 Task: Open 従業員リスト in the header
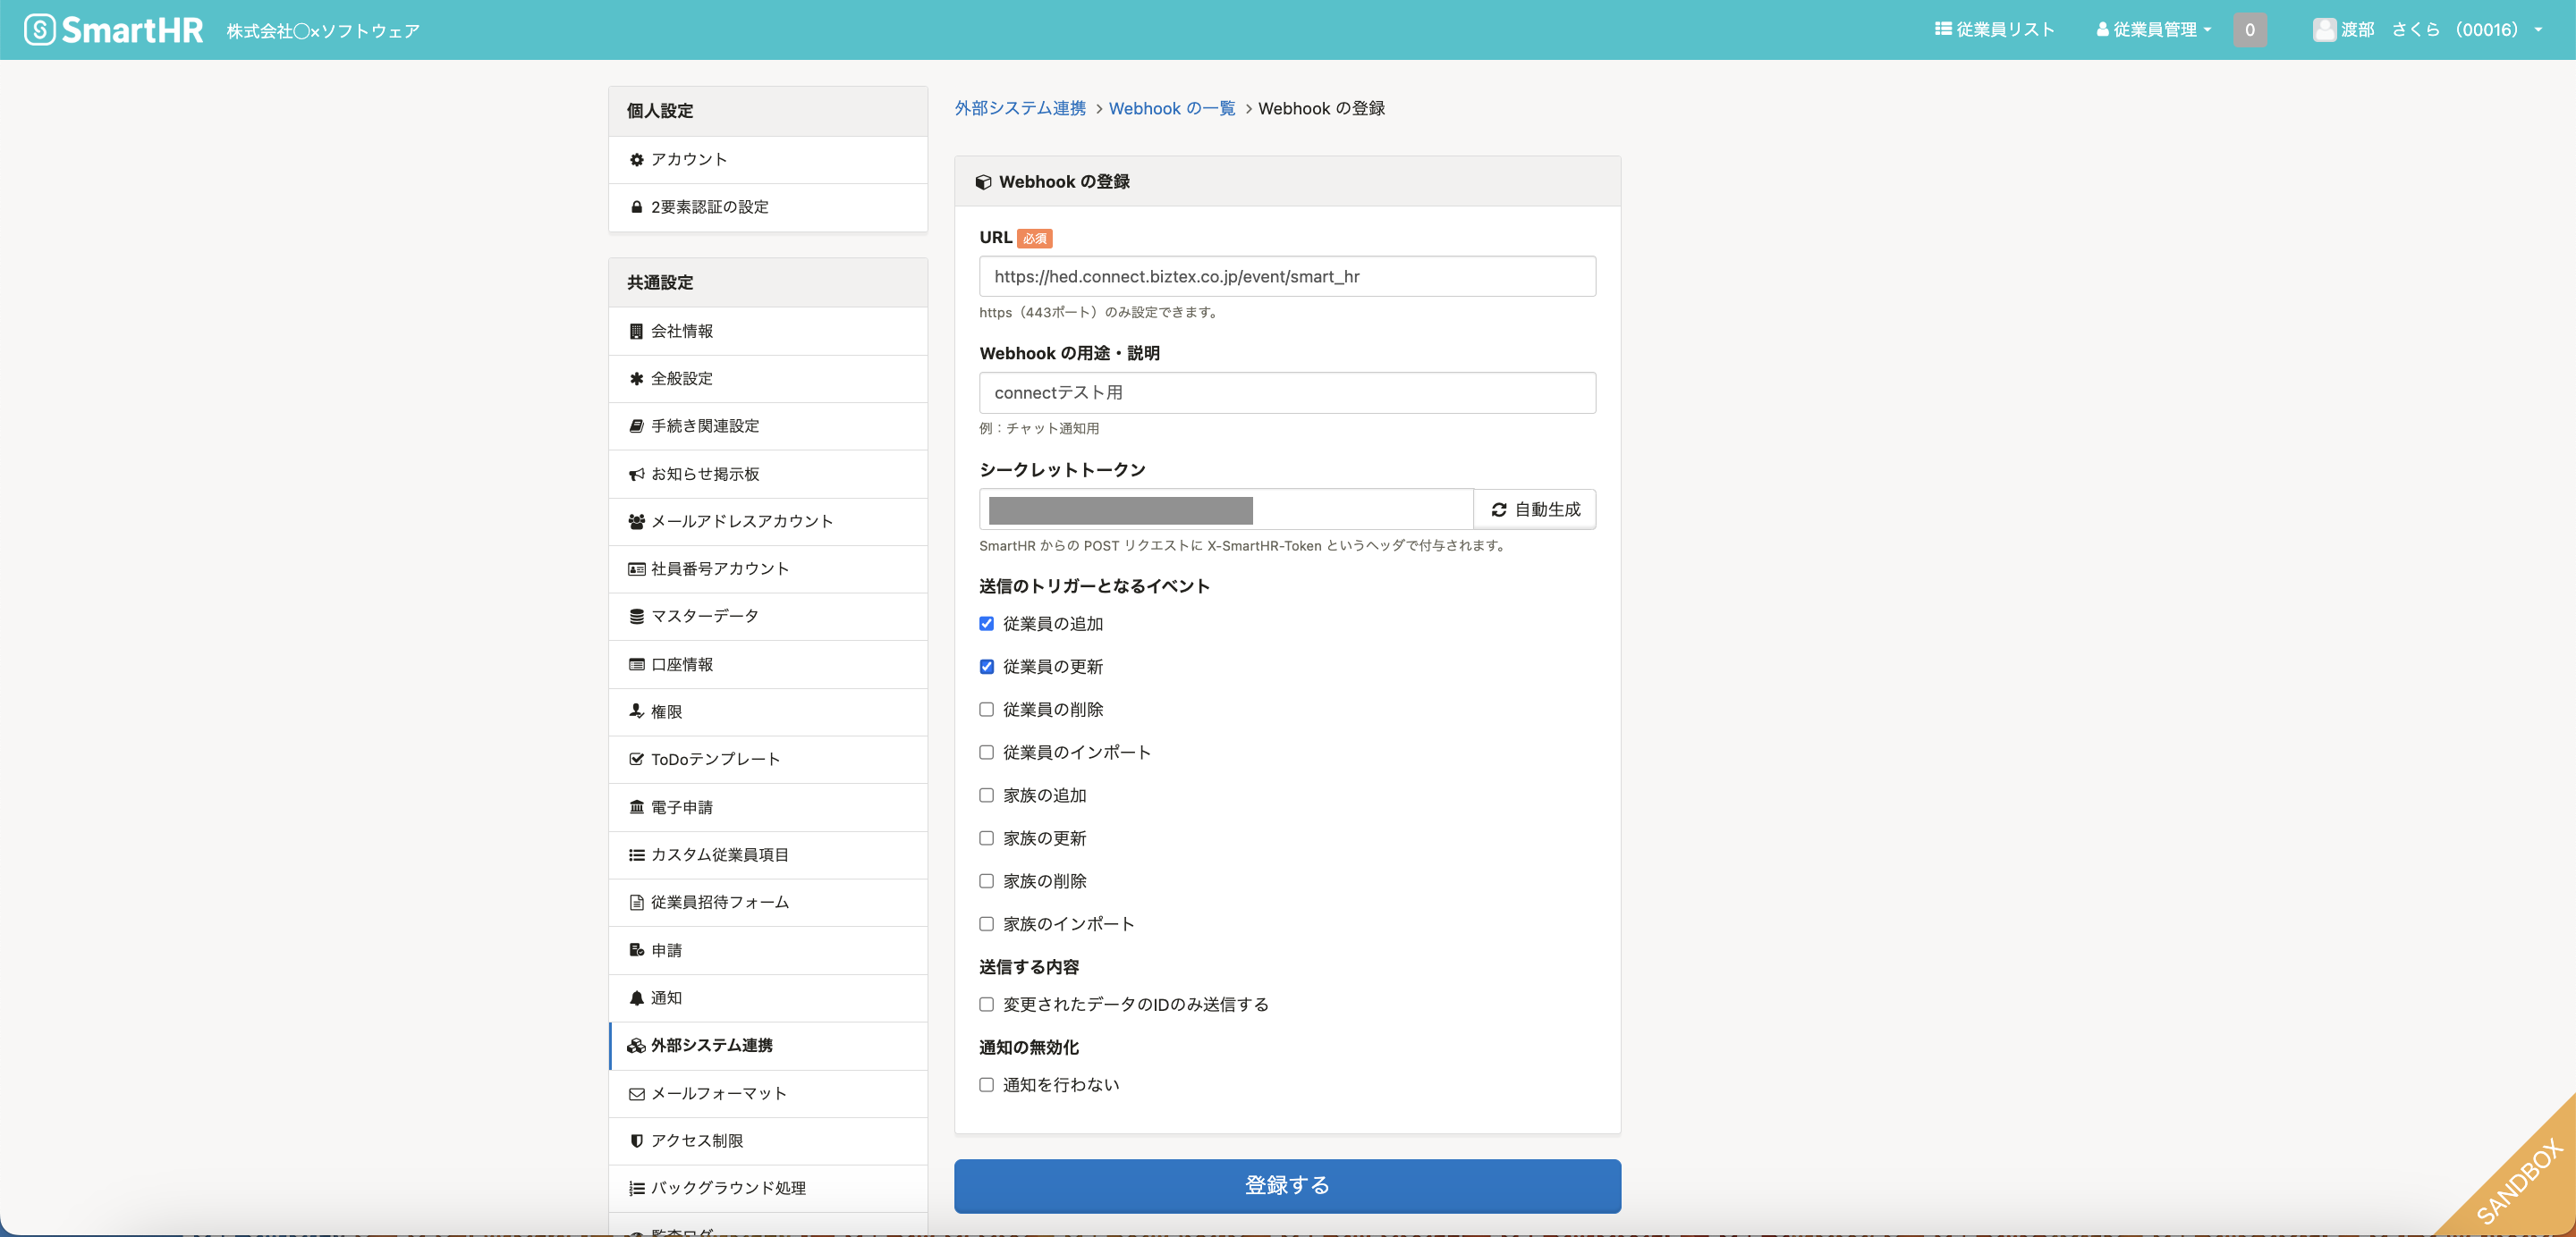click(1994, 30)
